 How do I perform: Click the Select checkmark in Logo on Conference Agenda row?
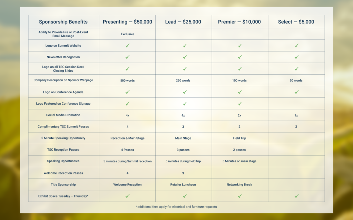coord(297,92)
